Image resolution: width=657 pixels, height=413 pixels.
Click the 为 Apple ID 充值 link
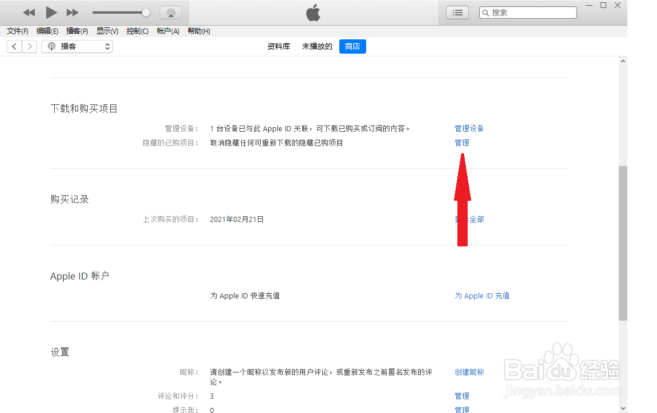pyautogui.click(x=482, y=295)
